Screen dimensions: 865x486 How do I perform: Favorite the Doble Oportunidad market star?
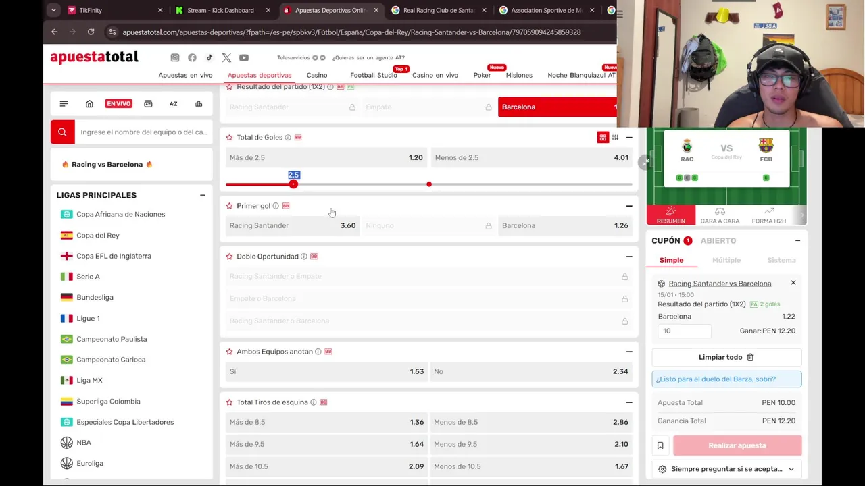(229, 256)
